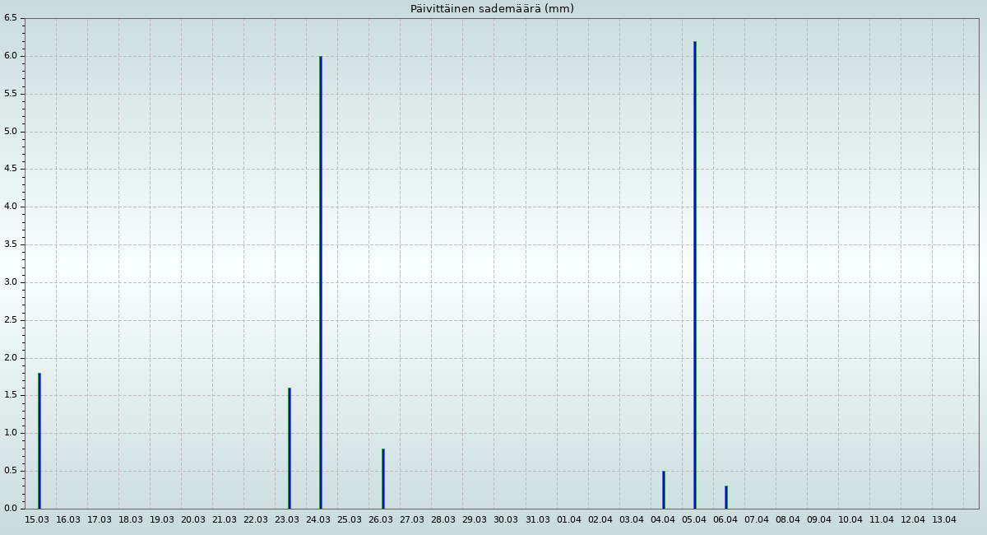The height and width of the screenshot is (535, 987).
Task: Click the 0.5 mm bar at 04.04
Action: 664,490
